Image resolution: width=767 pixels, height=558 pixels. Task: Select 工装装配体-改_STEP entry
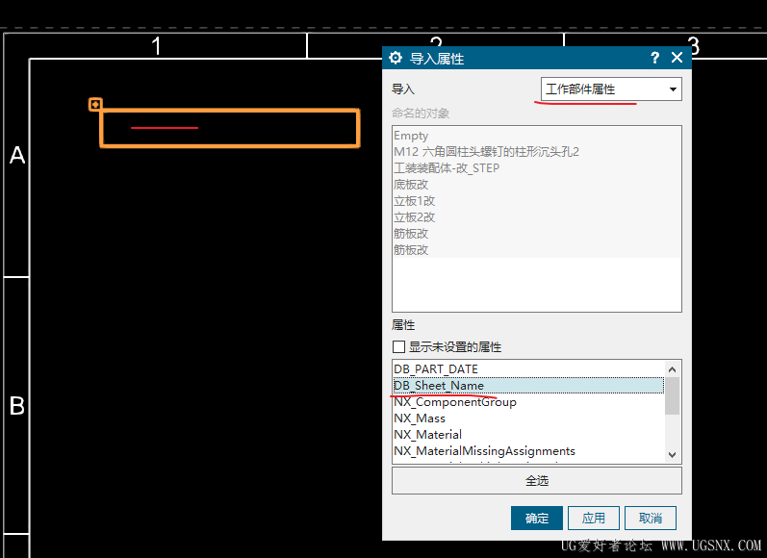537,168
